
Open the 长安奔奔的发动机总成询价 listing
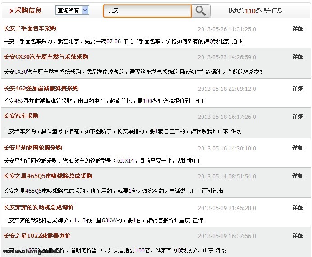click(38, 207)
